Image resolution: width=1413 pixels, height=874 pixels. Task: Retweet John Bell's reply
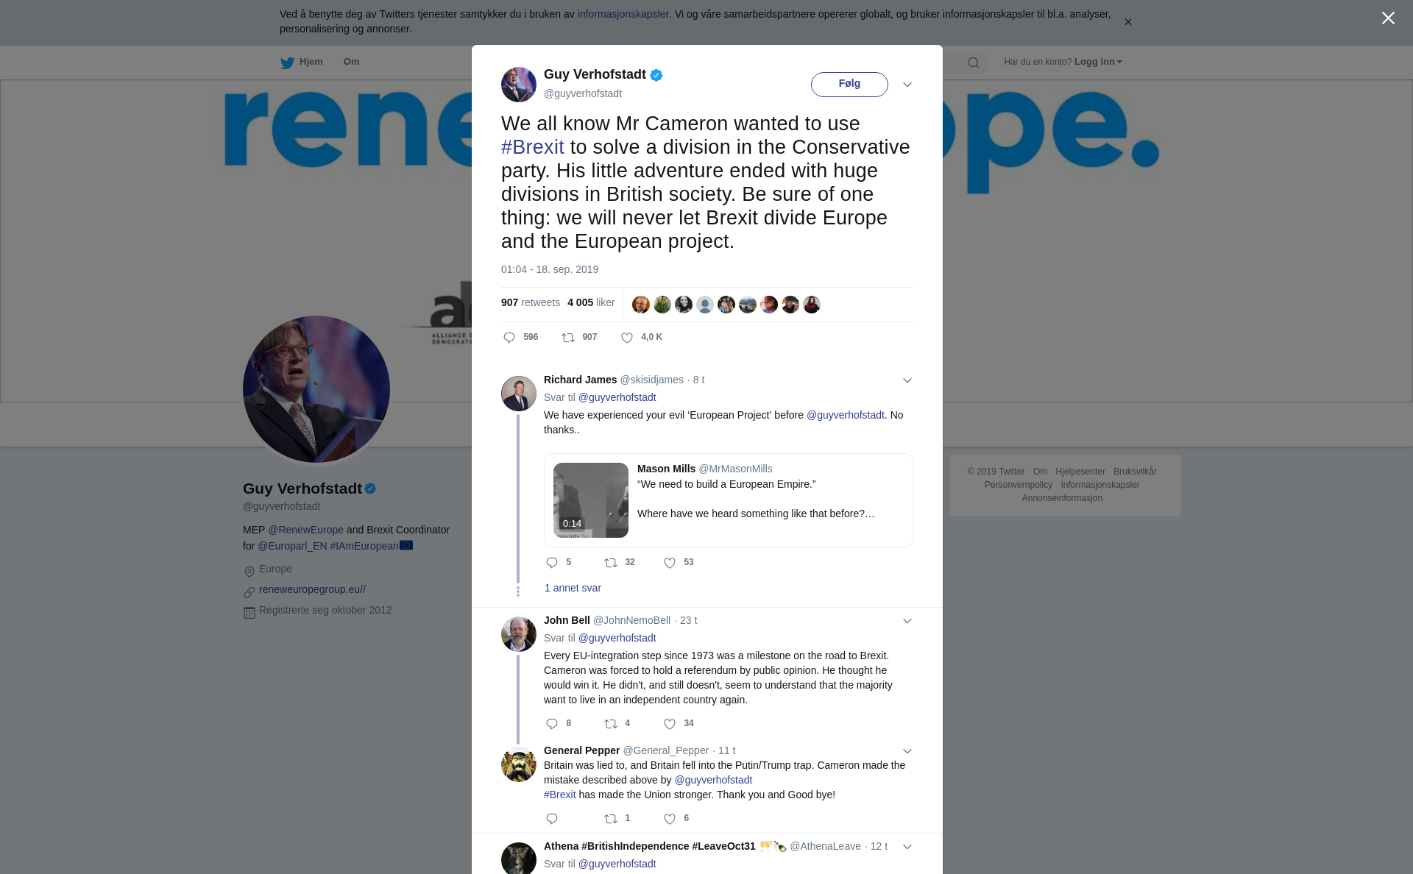pyautogui.click(x=611, y=724)
